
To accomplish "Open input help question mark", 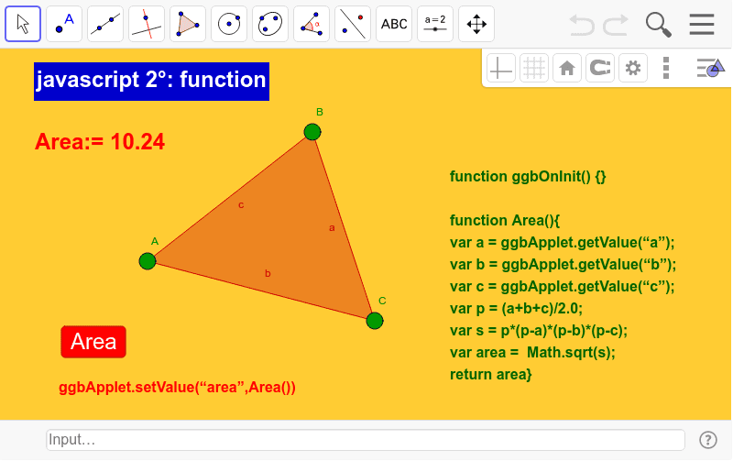I will (707, 440).
